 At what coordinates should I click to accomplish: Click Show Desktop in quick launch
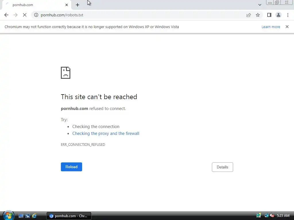coord(21,216)
